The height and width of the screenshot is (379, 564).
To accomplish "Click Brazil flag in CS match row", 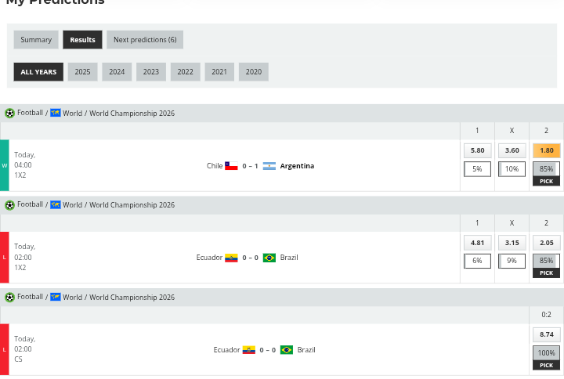I will point(287,350).
